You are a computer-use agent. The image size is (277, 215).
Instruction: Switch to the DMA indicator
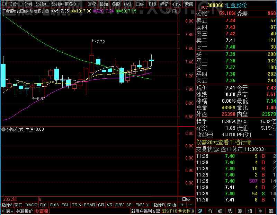[x=55, y=205]
